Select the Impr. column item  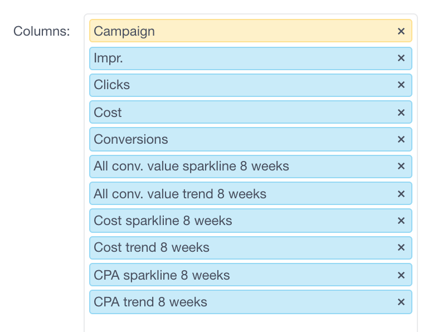108,58
